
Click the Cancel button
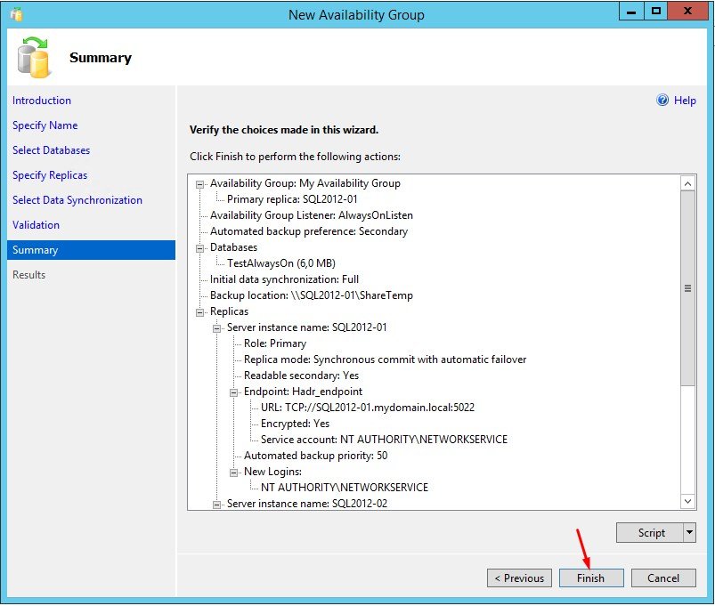(662, 578)
